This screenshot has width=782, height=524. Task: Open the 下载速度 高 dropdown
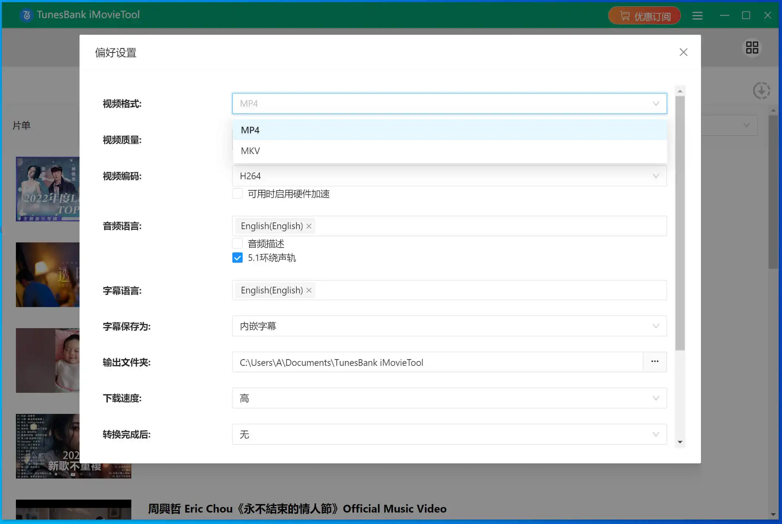pos(449,398)
